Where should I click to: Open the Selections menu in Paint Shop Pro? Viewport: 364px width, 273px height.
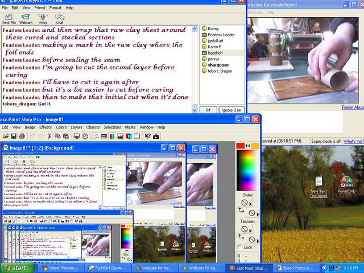pos(113,127)
